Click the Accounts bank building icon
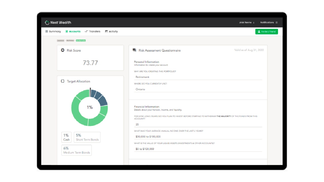The height and width of the screenshot is (182, 324). [x=67, y=31]
